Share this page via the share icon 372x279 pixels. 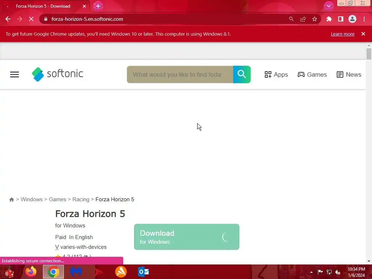coord(303,19)
